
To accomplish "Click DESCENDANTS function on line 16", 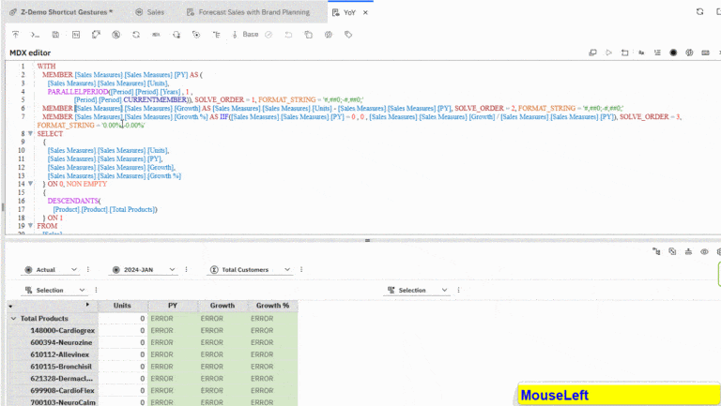I will tap(73, 201).
